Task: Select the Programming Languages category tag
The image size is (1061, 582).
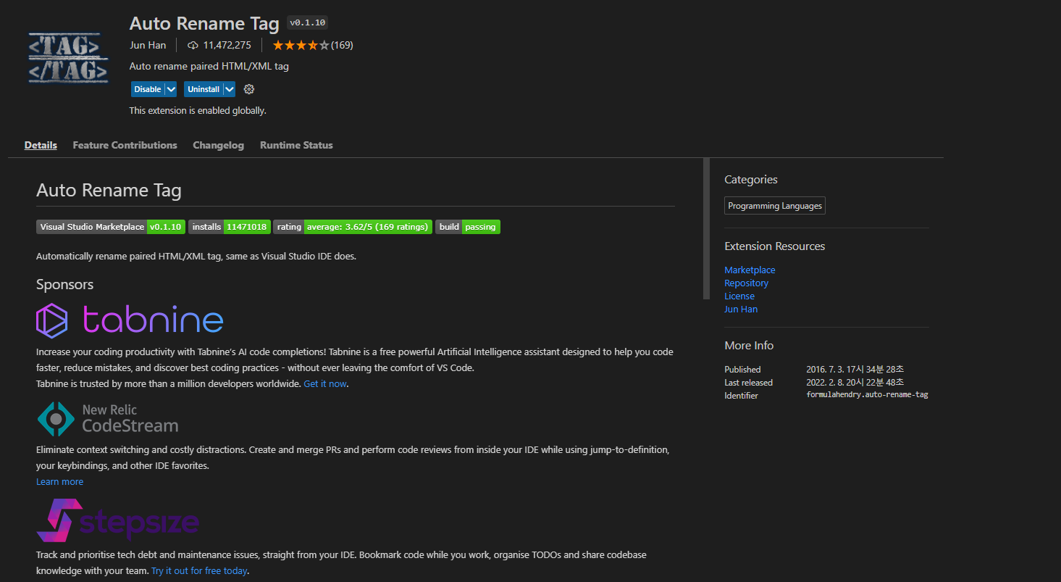Action: pyautogui.click(x=775, y=206)
